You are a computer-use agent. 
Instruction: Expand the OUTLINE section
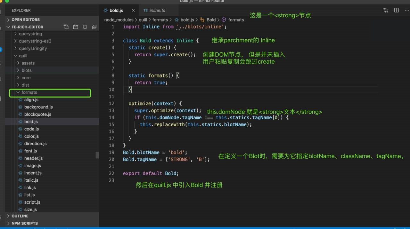(x=20, y=216)
